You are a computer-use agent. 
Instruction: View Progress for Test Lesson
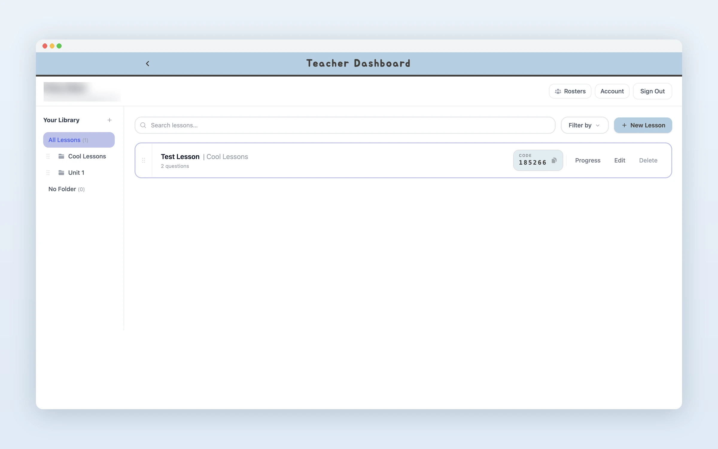(588, 160)
